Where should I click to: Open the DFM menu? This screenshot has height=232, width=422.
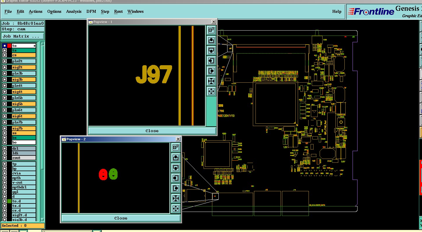click(91, 12)
